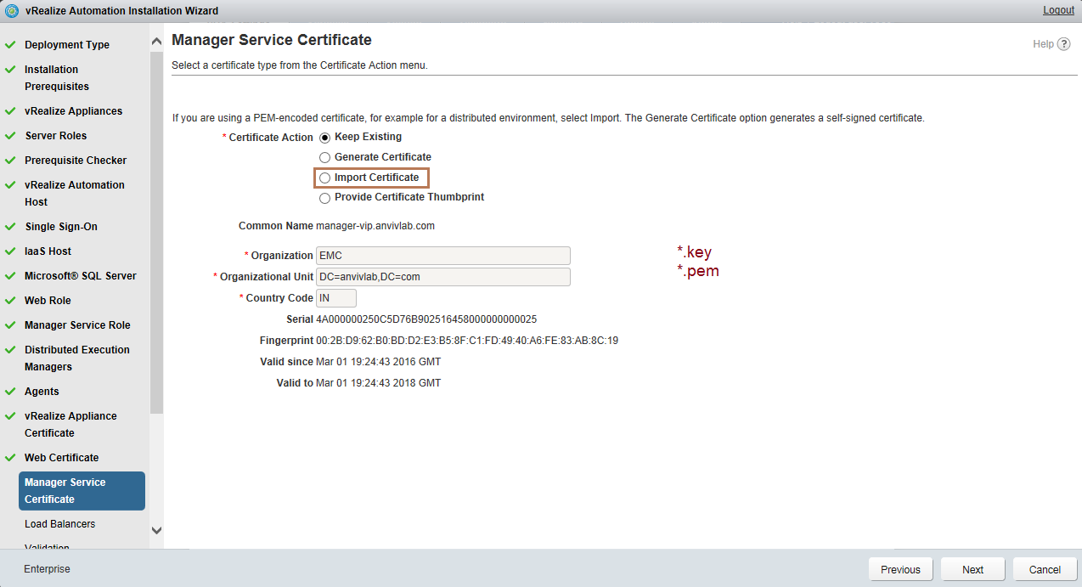Click green checkmark beside Web Role
Screen dimensions: 1082x587
coord(11,301)
